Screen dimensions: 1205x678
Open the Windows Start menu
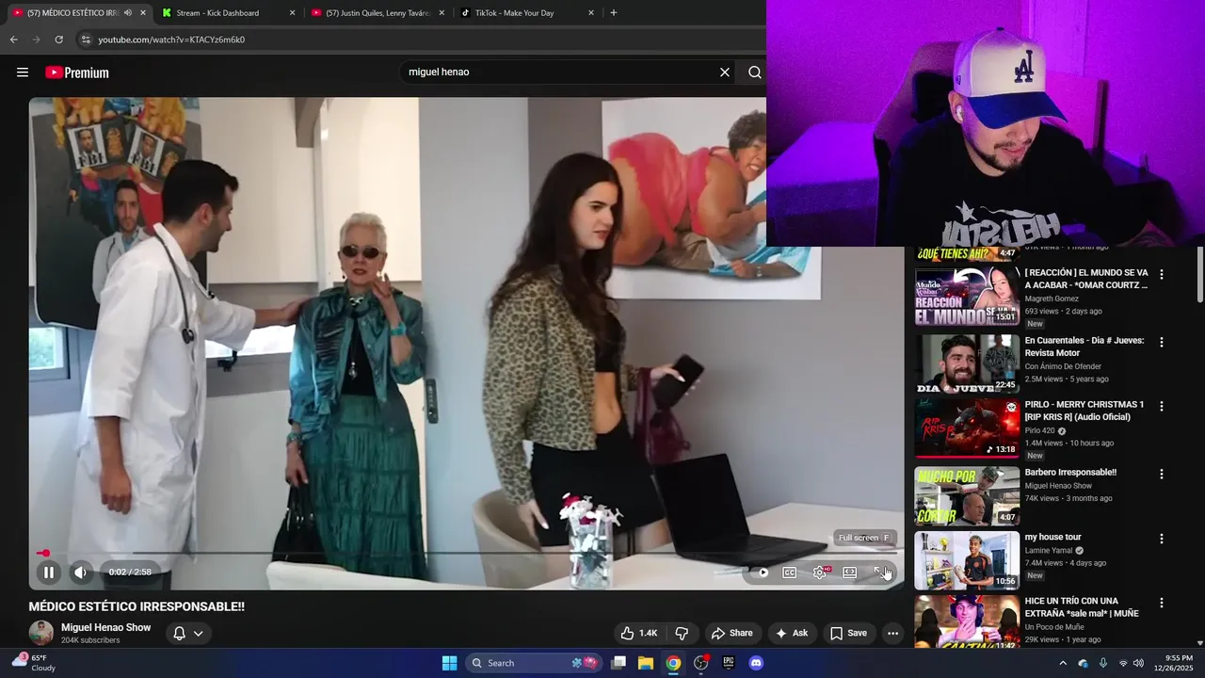[449, 663]
